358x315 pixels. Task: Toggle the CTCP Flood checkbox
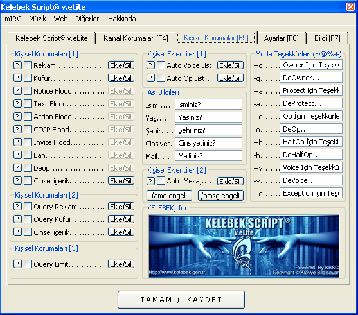pyautogui.click(x=28, y=130)
